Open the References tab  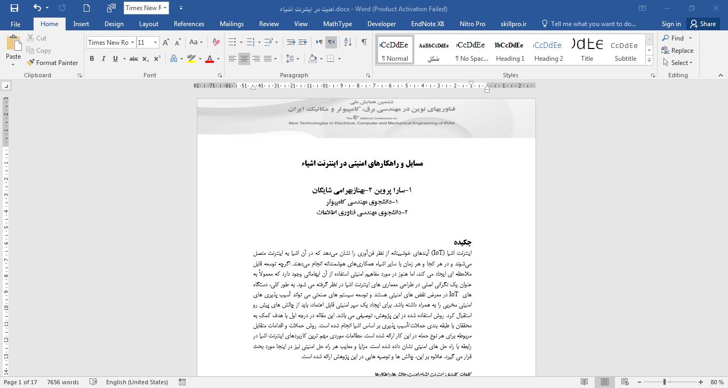pyautogui.click(x=189, y=23)
